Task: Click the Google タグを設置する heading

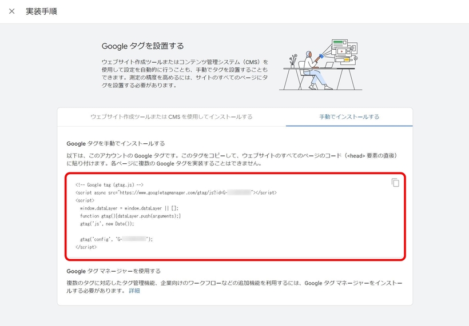Action: click(142, 46)
